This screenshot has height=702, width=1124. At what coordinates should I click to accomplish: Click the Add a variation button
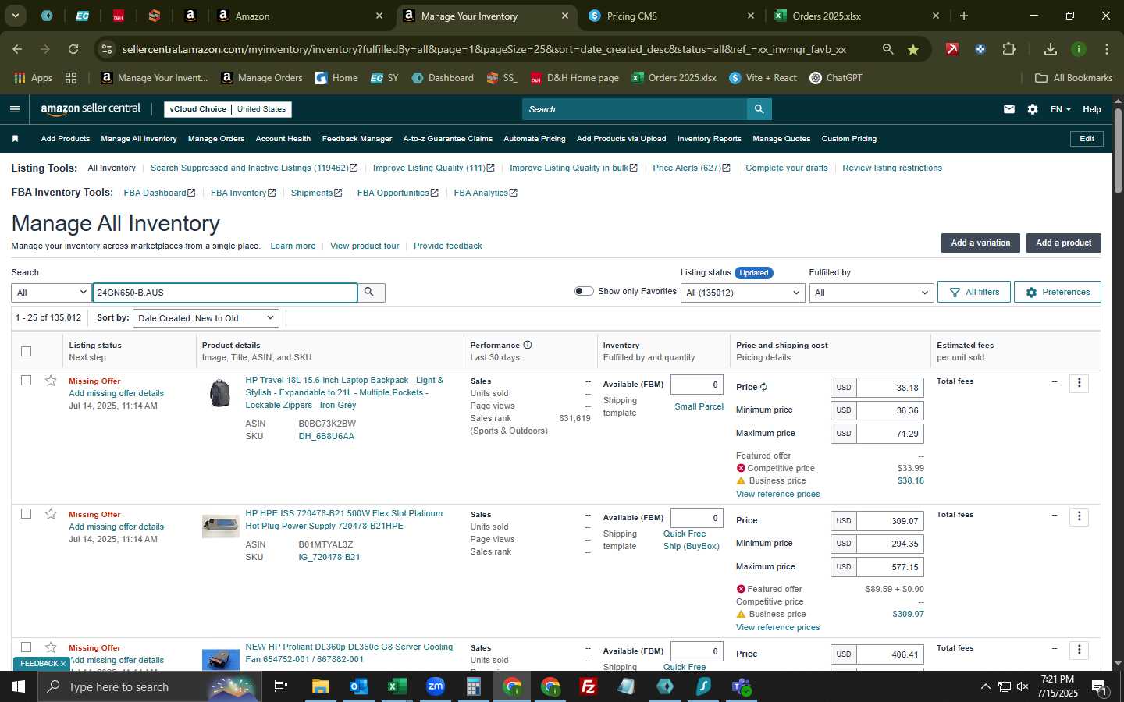[980, 243]
